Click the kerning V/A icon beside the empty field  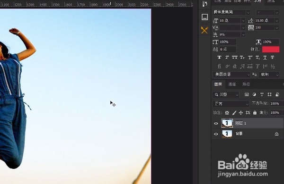click(215, 28)
